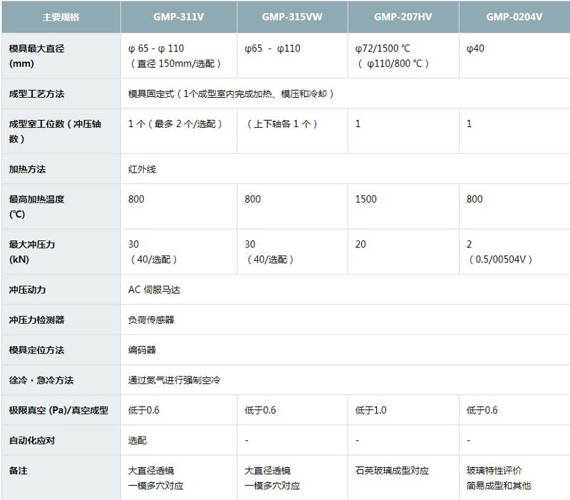The width and height of the screenshot is (570, 500).
Task: Click the 负荷传感器 value
Action: 151,320
